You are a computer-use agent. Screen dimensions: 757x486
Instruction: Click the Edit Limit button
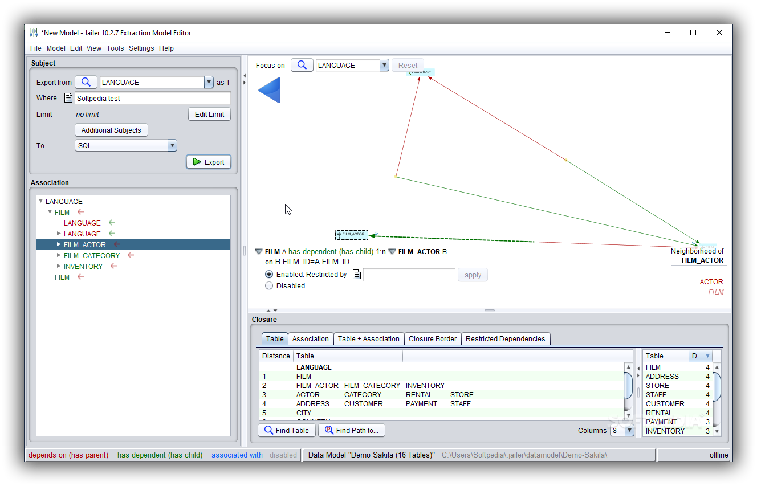click(209, 114)
